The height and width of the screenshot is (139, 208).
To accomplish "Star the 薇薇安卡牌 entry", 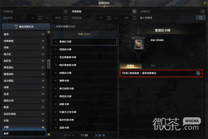I will [56, 49].
